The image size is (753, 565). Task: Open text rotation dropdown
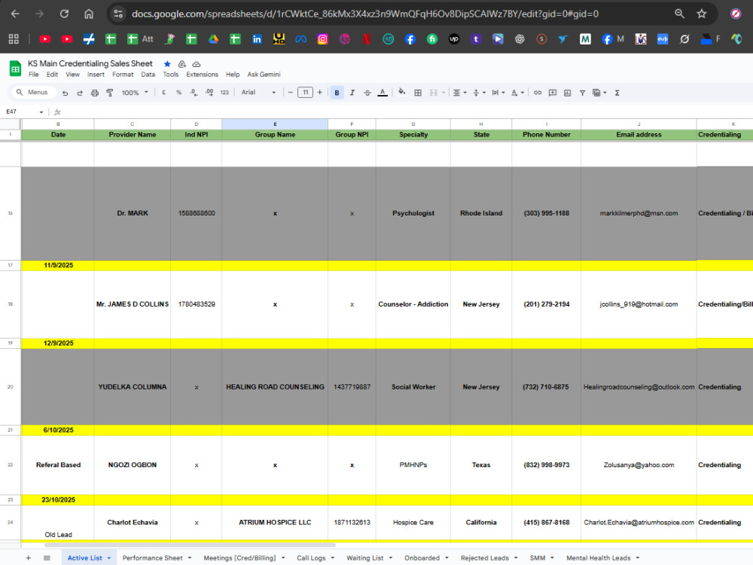tap(517, 93)
